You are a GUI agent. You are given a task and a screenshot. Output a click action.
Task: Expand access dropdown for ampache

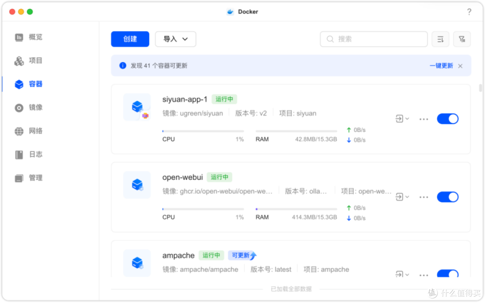(x=402, y=274)
